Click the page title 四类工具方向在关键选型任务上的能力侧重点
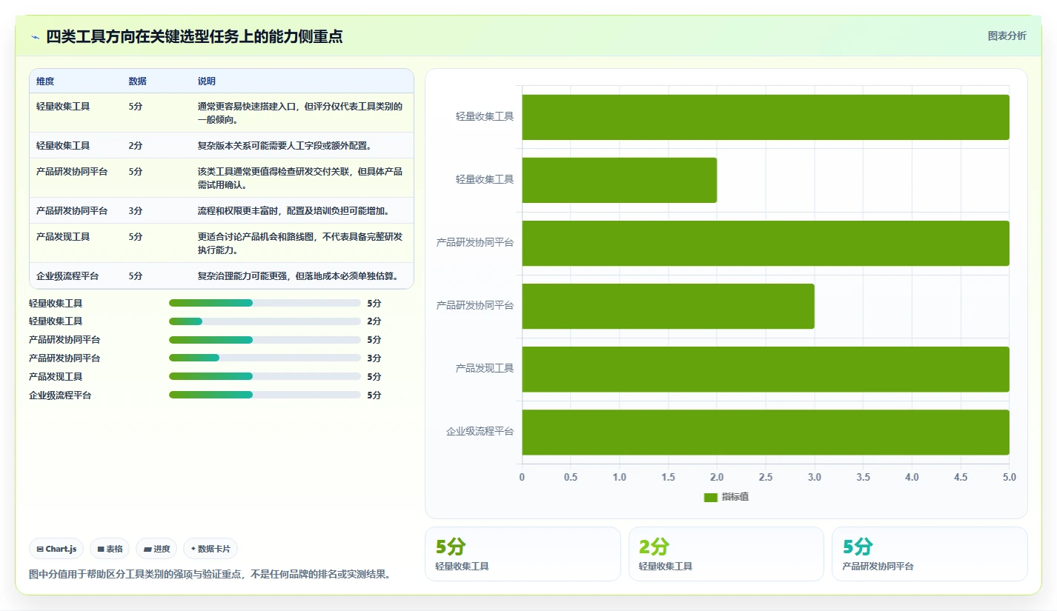 (194, 37)
